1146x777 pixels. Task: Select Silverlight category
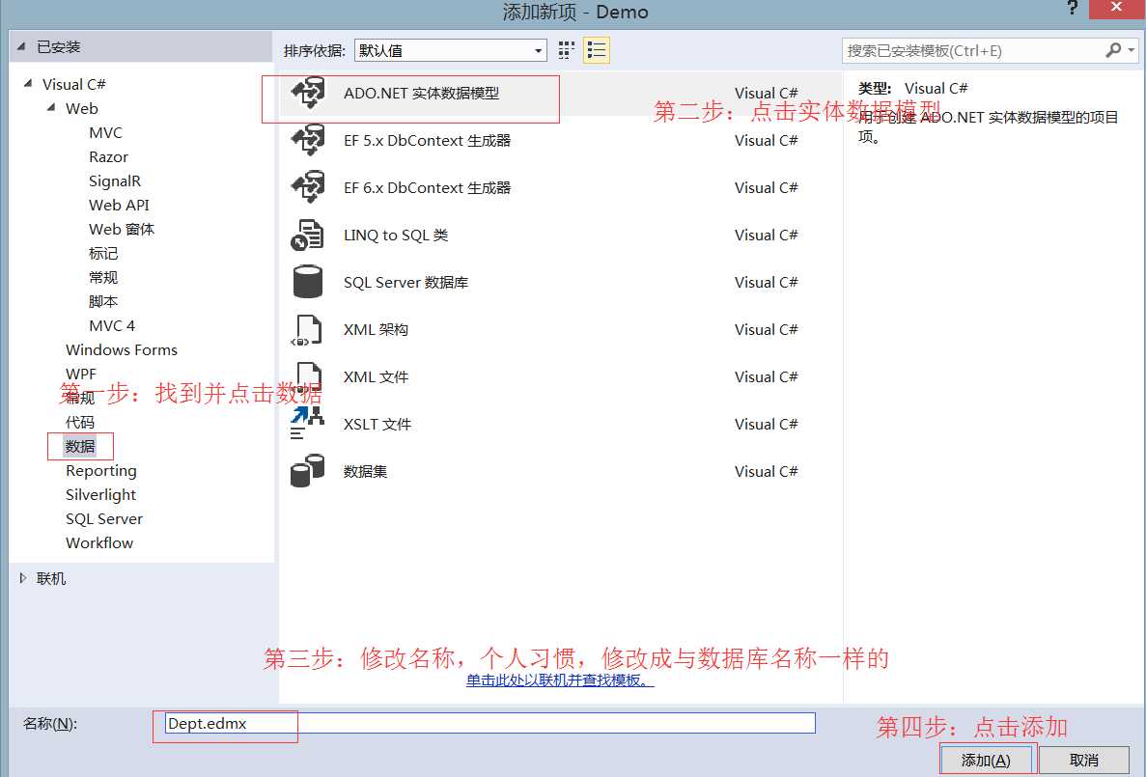[100, 495]
